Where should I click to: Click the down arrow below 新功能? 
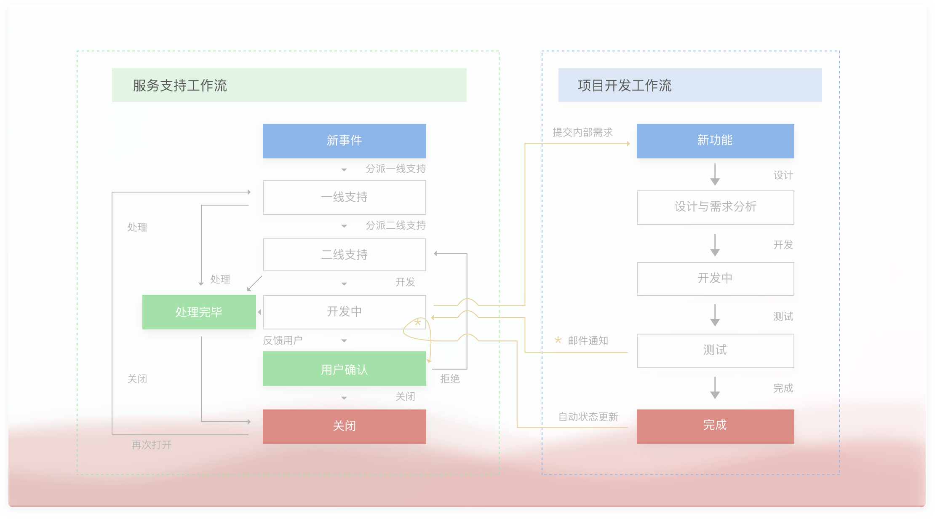pyautogui.click(x=715, y=174)
